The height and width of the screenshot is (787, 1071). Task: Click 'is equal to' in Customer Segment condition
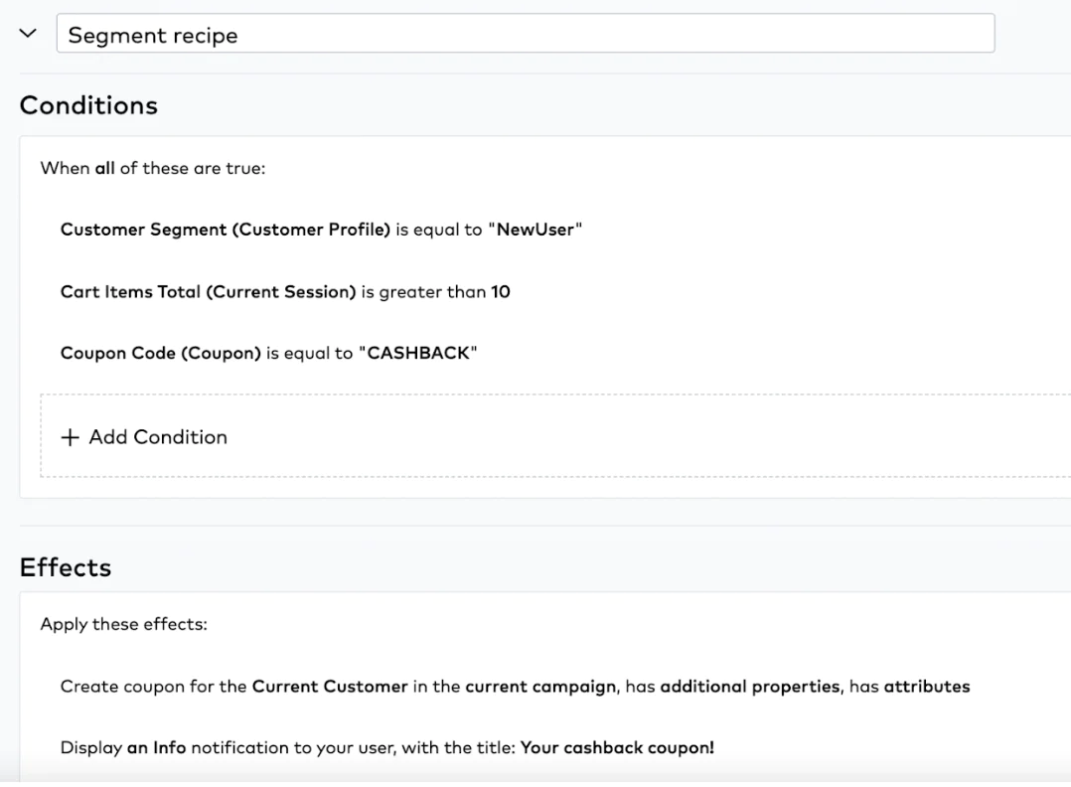pos(439,230)
